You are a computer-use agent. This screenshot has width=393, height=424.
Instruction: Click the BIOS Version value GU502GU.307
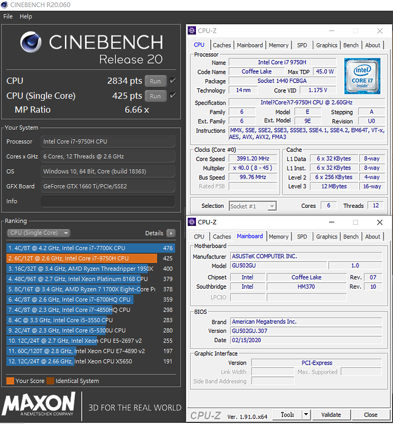tap(306, 331)
